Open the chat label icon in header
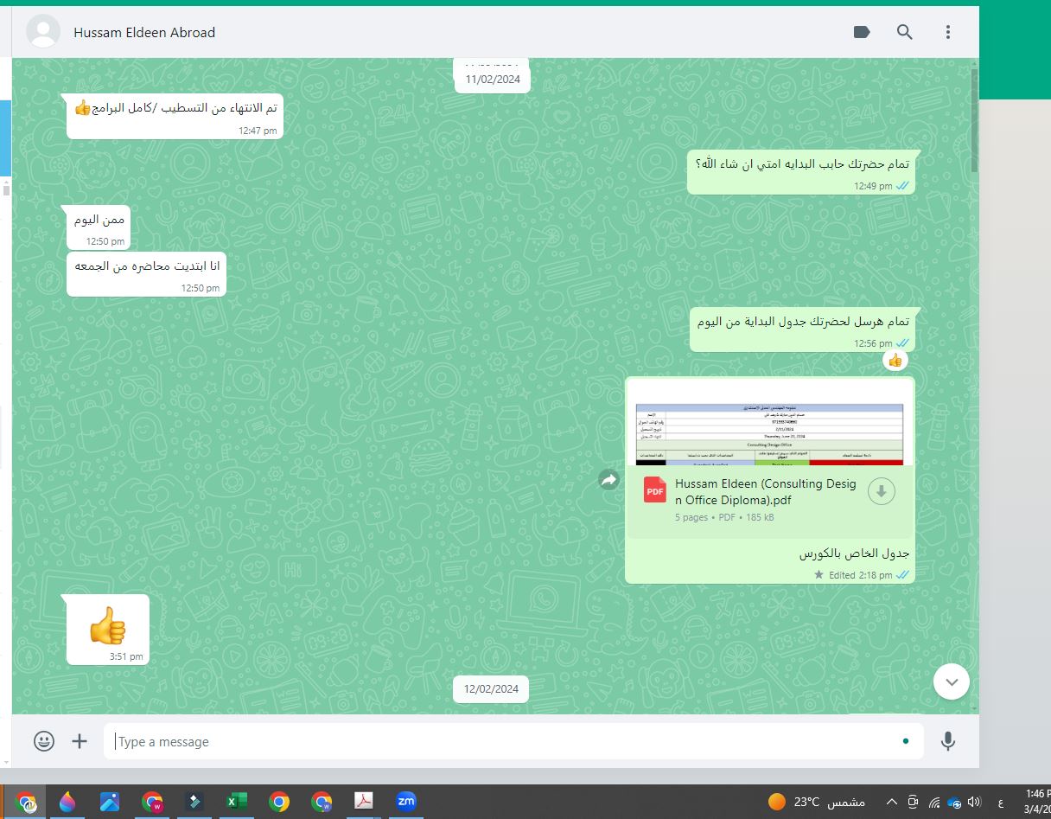The width and height of the screenshot is (1051, 819). [862, 32]
